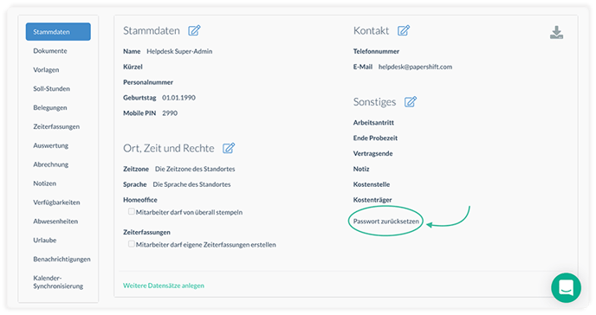Click the Telefonnummer label
The height and width of the screenshot is (315, 596).
[x=376, y=51]
